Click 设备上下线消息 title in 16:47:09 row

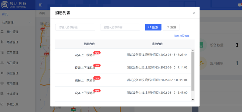click(85, 93)
